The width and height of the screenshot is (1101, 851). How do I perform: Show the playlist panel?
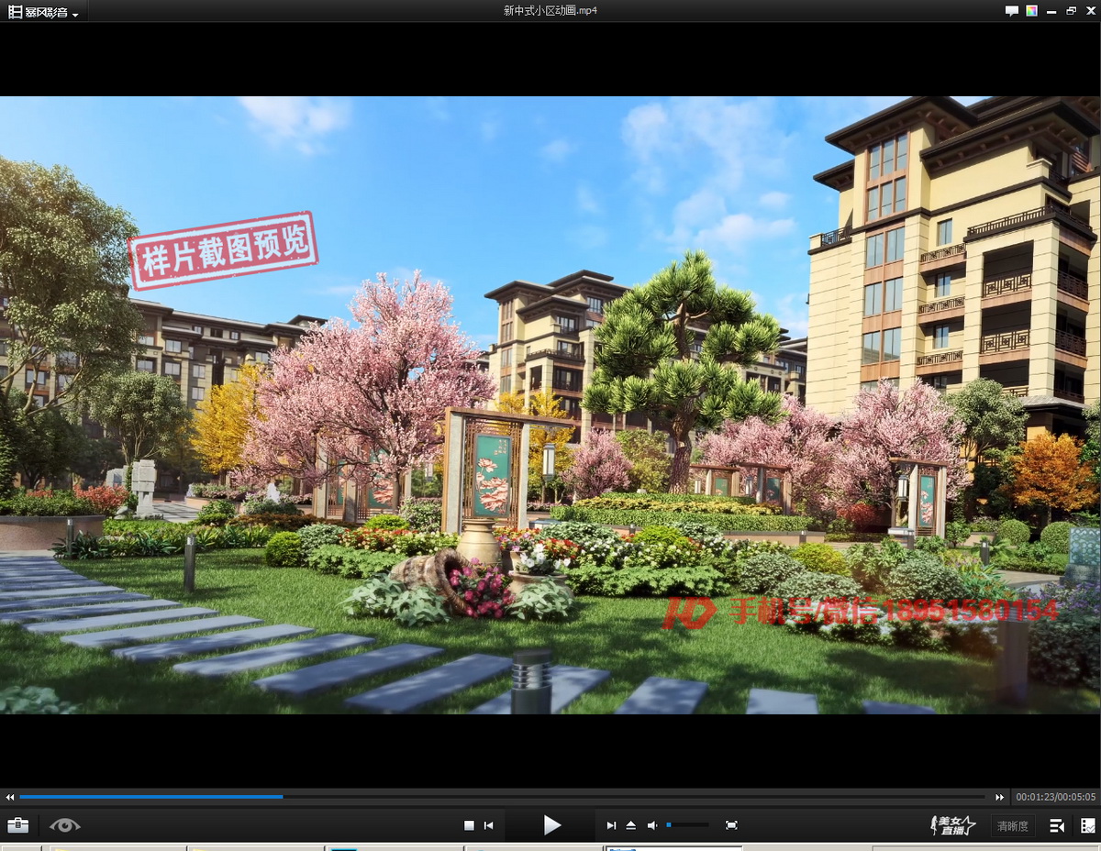tap(1087, 825)
